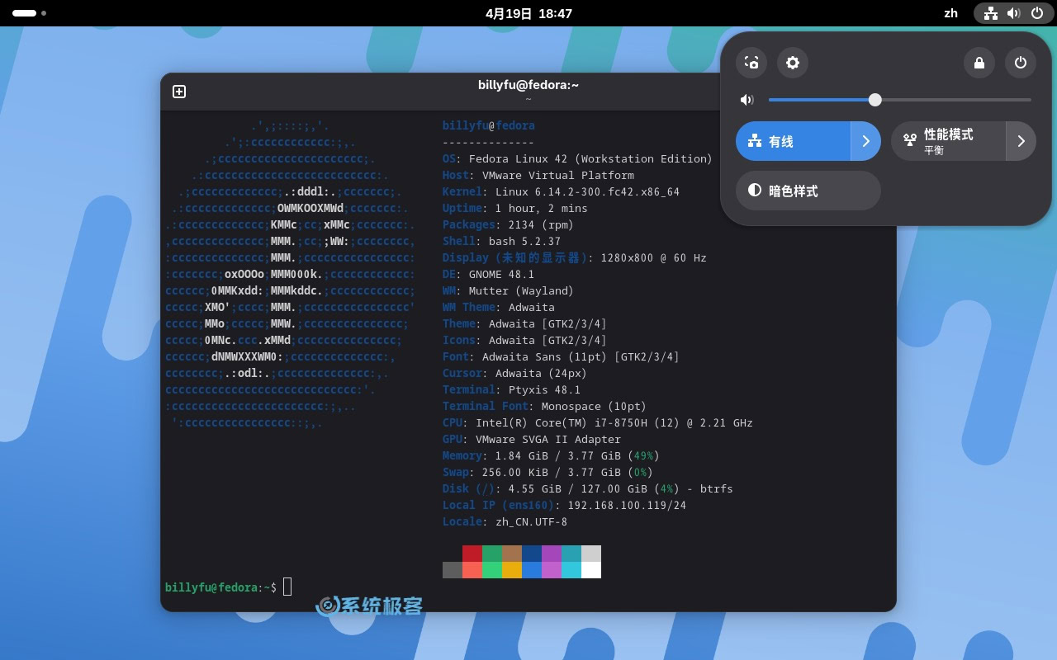Open new tab in Ptyxis terminal
The image size is (1057, 660).
(x=179, y=92)
